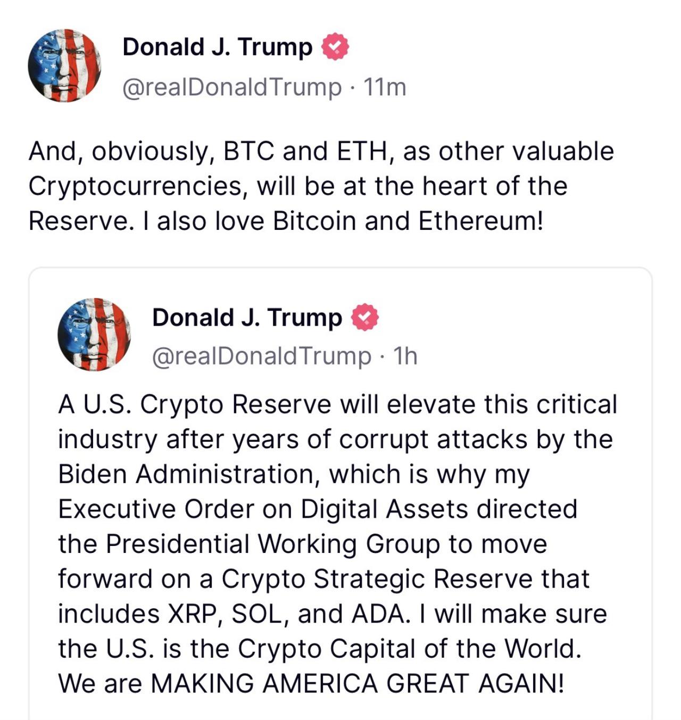Open the 1h timestamp of the quoted post

[x=405, y=356]
